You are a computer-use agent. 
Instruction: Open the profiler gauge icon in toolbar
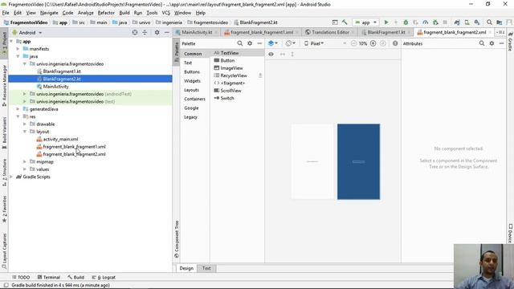click(425, 22)
